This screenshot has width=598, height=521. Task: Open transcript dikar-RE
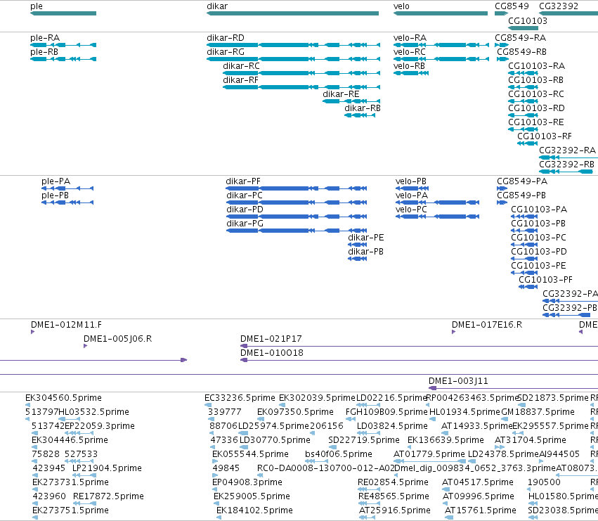point(341,94)
